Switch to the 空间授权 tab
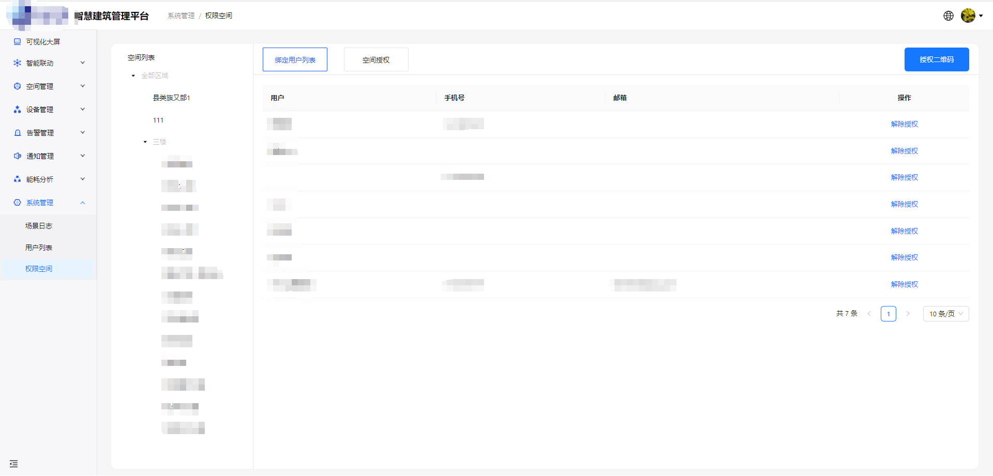 376,60
